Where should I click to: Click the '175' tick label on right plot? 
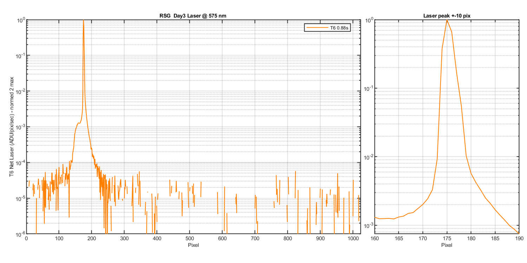pos(447,238)
